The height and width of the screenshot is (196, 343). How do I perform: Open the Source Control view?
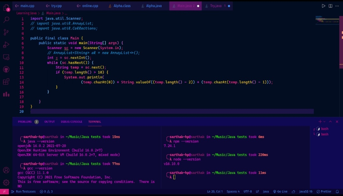pyautogui.click(x=6, y=32)
